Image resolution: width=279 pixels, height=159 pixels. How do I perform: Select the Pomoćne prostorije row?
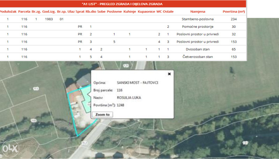[x=198, y=27]
